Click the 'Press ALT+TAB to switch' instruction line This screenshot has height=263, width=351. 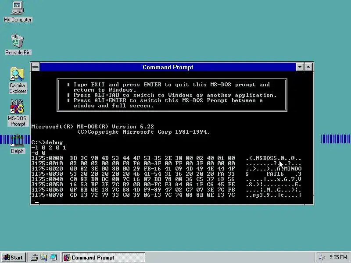(x=175, y=95)
